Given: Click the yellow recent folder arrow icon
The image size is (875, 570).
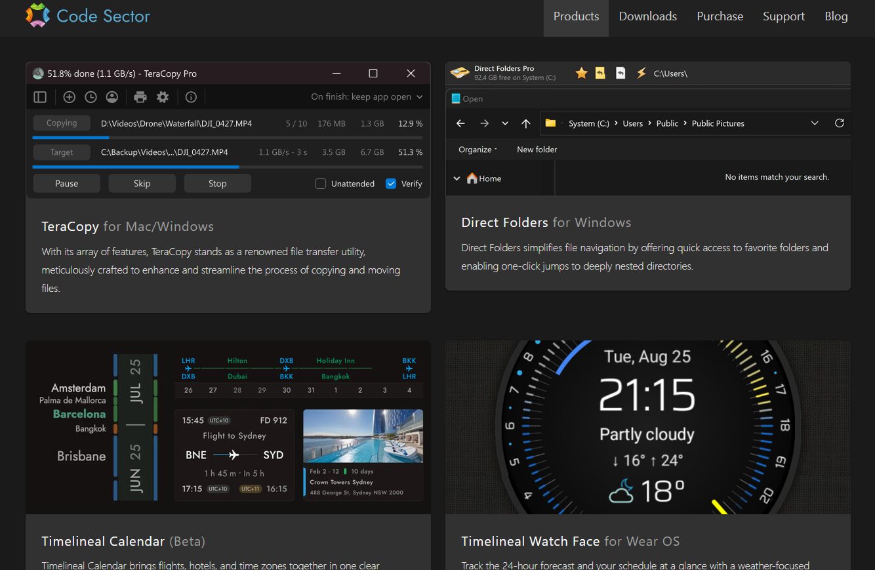Looking at the screenshot, I should pyautogui.click(x=600, y=73).
